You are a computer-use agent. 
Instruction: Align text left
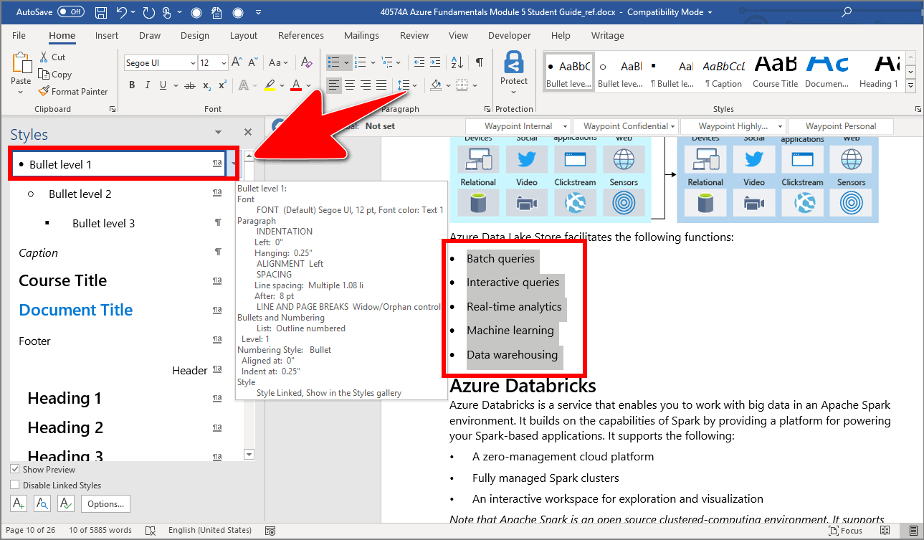pos(334,85)
